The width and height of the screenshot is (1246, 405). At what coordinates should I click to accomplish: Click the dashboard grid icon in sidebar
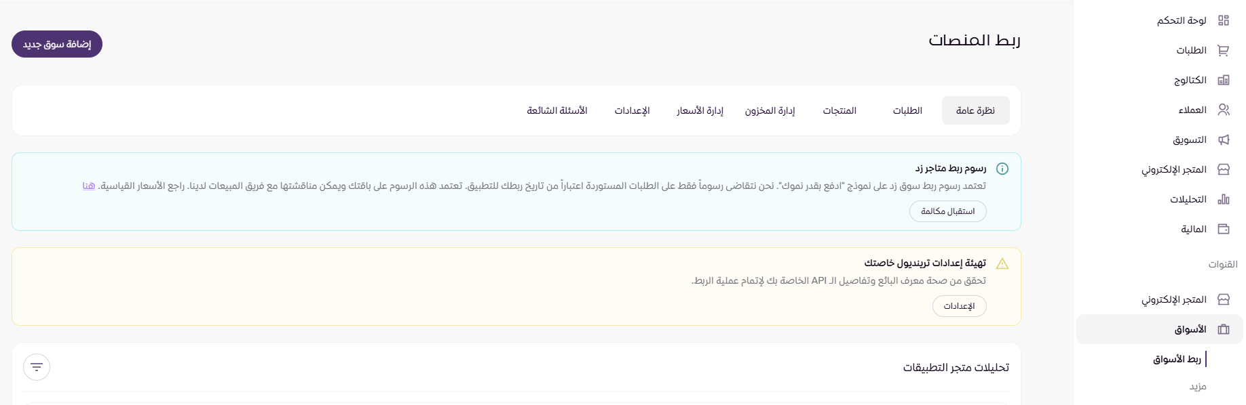[x=1223, y=20]
